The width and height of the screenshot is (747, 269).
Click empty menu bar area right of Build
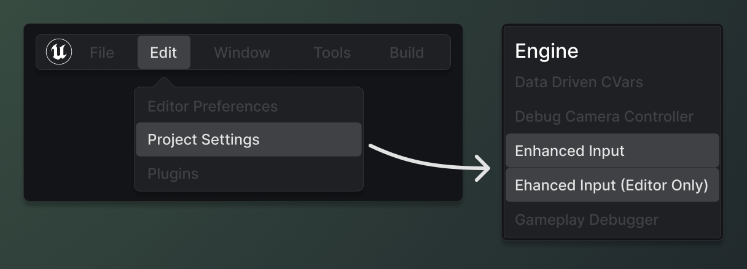(x=439, y=53)
